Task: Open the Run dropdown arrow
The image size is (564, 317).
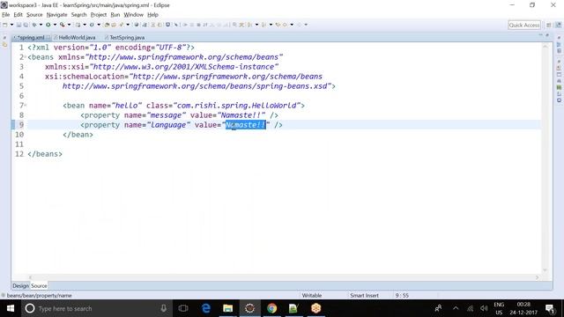Action: 55,25
